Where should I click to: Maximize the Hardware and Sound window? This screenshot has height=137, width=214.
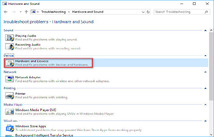[x=194, y=4]
